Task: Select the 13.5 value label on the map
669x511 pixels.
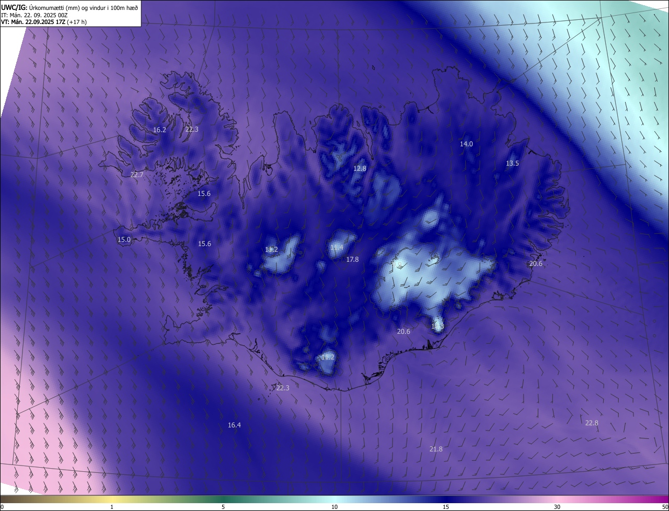Action: (x=512, y=164)
